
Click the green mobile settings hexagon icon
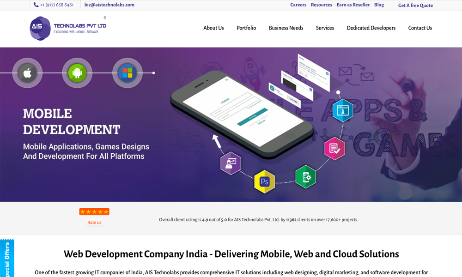305,177
